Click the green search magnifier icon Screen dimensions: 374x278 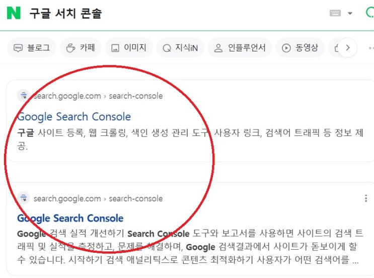pyautogui.click(x=370, y=13)
